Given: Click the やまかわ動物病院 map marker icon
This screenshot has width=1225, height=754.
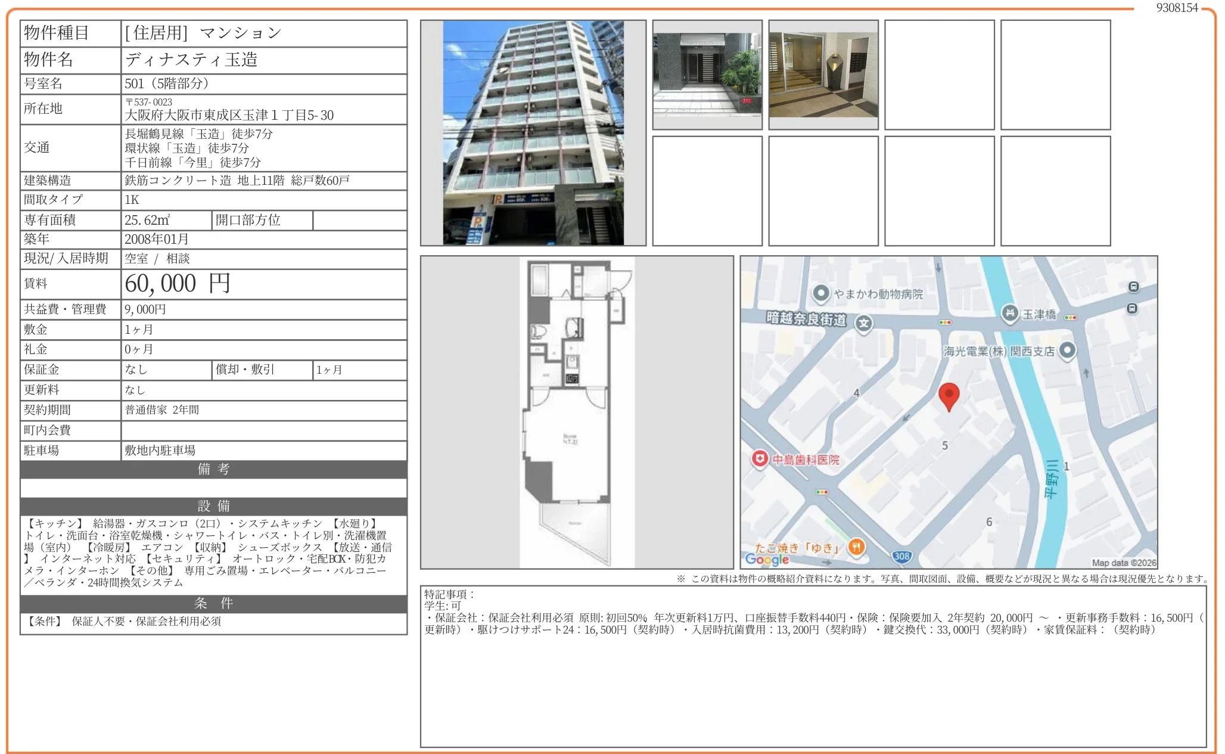Looking at the screenshot, I should coord(821,293).
